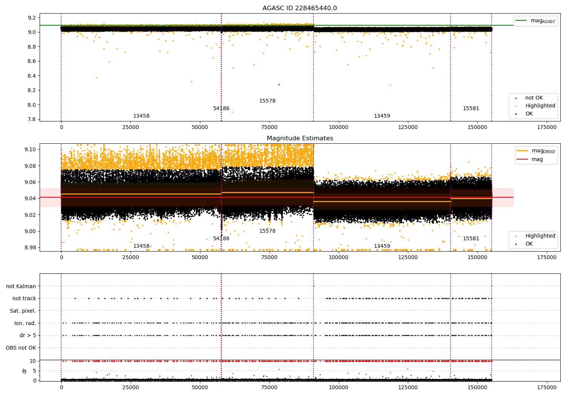Screen dimensions: 566x396
Task: Click OBSID label '15581' in Magnitude Estimates plot
Action: pyautogui.click(x=471, y=239)
